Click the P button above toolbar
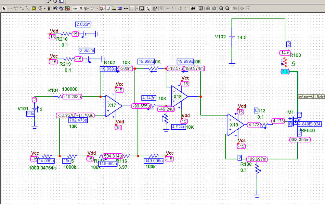 click(x=49, y=2)
